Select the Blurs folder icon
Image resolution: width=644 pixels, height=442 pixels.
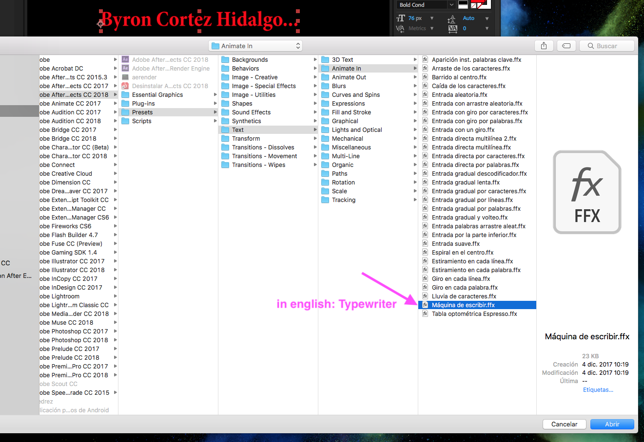point(325,86)
